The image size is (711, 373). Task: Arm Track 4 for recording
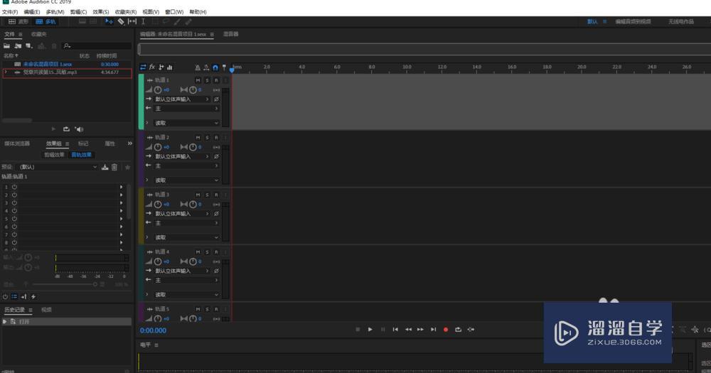[x=216, y=252]
